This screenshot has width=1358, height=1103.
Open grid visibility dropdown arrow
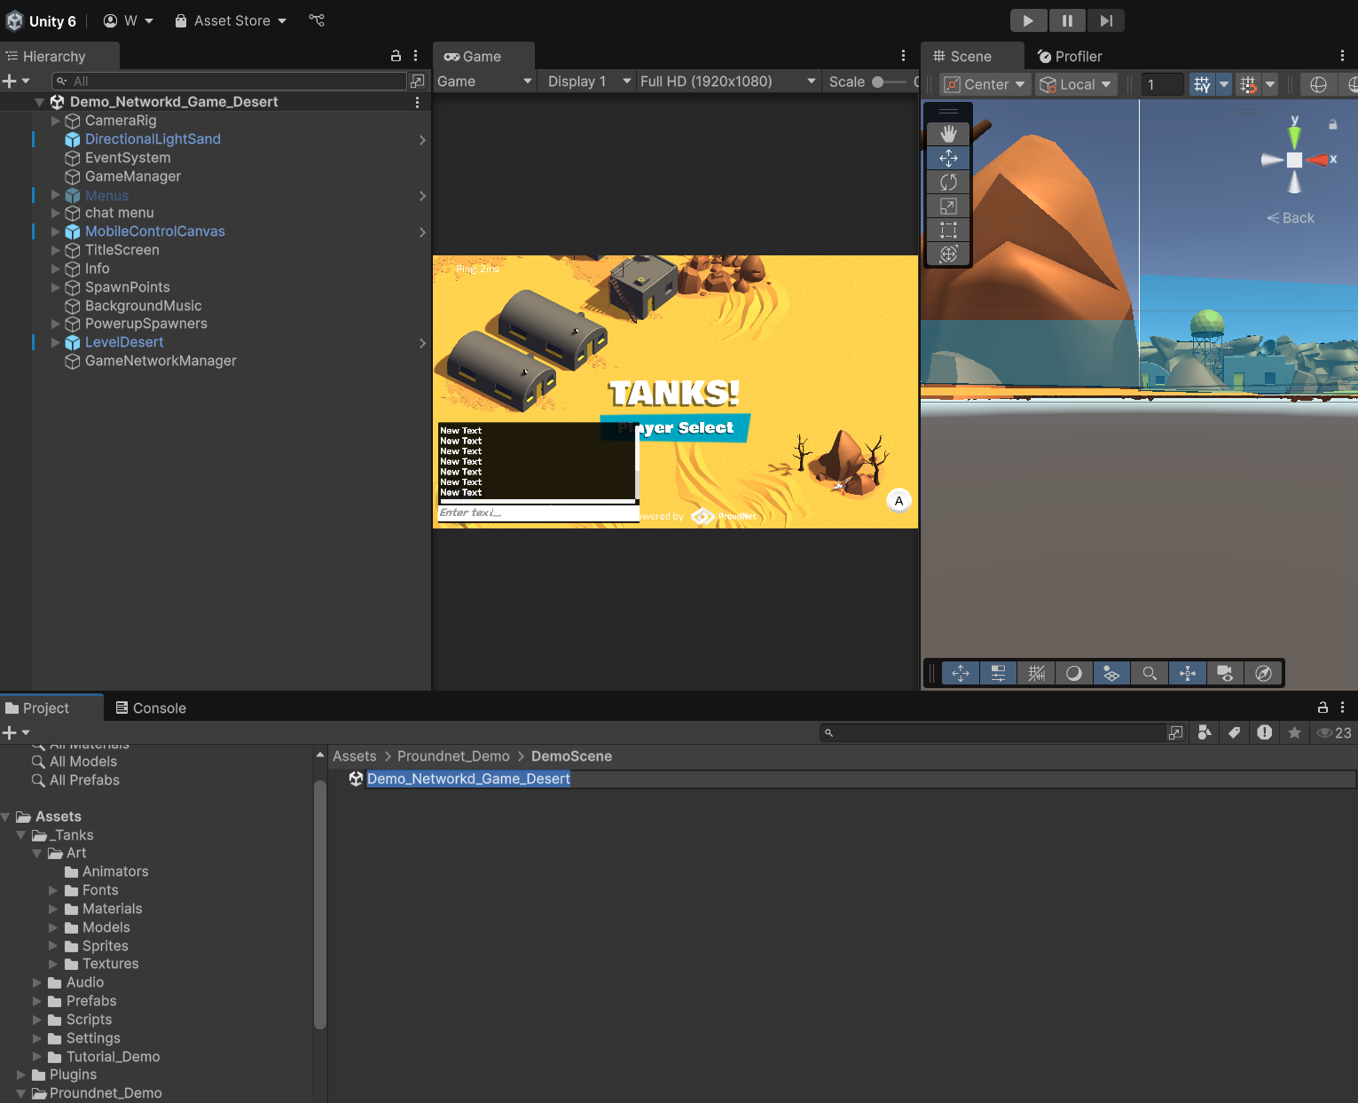pos(1224,84)
